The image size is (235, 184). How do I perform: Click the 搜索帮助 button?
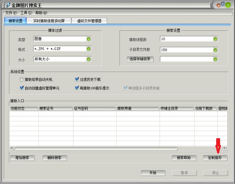click(x=184, y=158)
